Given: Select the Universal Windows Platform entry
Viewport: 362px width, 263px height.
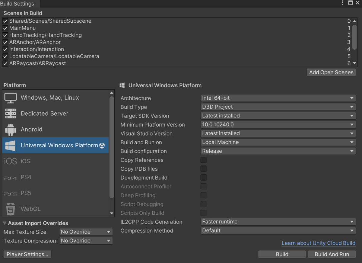Looking at the screenshot, I should click(56, 146).
